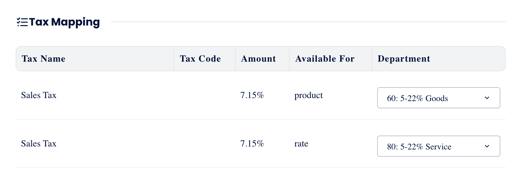The height and width of the screenshot is (169, 512).
Task: Click the empty Tax Code cell in the product row
Action: pos(204,95)
